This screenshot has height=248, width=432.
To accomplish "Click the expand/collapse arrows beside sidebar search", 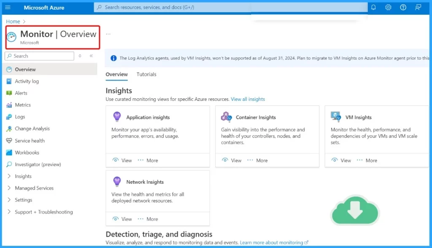I will click(x=80, y=56).
